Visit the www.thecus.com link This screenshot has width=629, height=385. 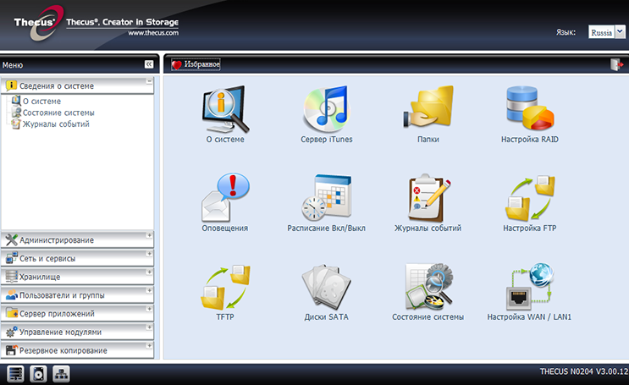click(153, 33)
